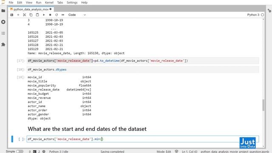Open the property inspector gears icon
272x153 pixels.
pyautogui.click(x=269, y=11)
